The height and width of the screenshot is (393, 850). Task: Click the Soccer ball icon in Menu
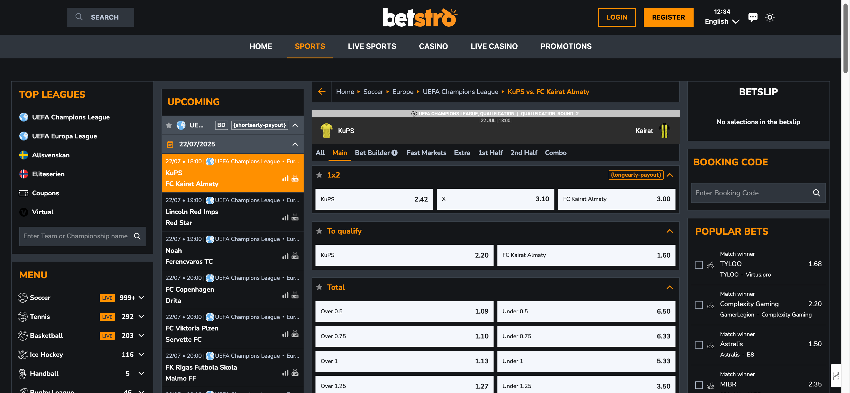pos(23,298)
